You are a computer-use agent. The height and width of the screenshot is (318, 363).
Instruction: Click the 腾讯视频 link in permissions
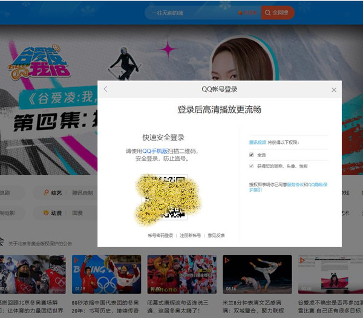[258, 143]
